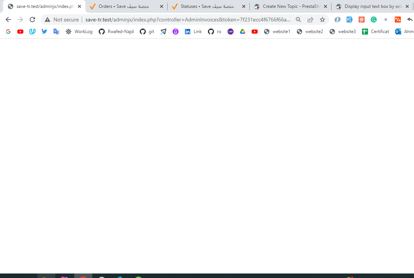
Task: Open the git GitHub bookmark
Action: [147, 32]
